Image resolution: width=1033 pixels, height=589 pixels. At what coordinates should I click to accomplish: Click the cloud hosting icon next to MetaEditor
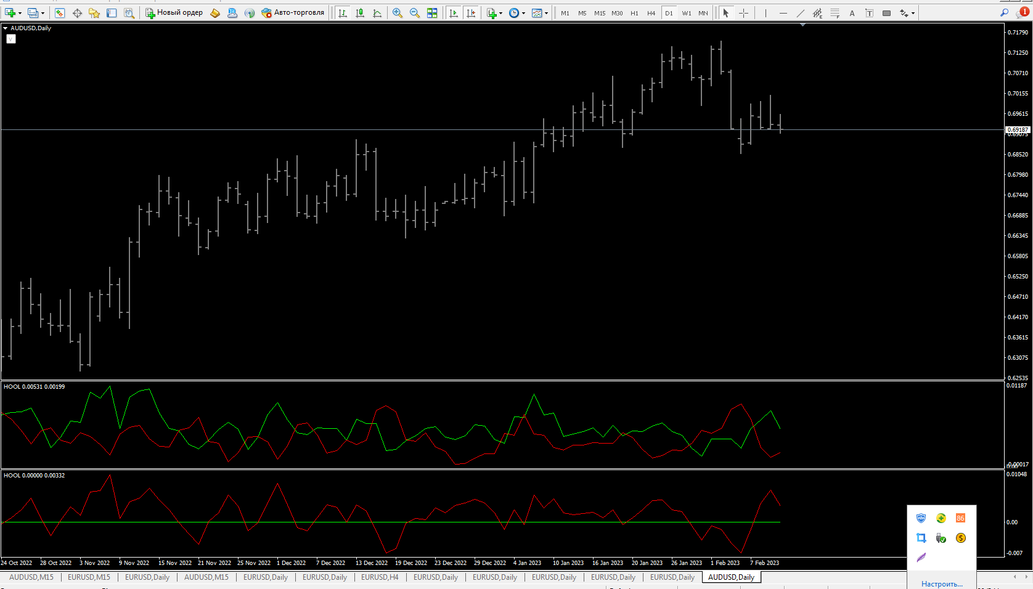pyautogui.click(x=232, y=13)
